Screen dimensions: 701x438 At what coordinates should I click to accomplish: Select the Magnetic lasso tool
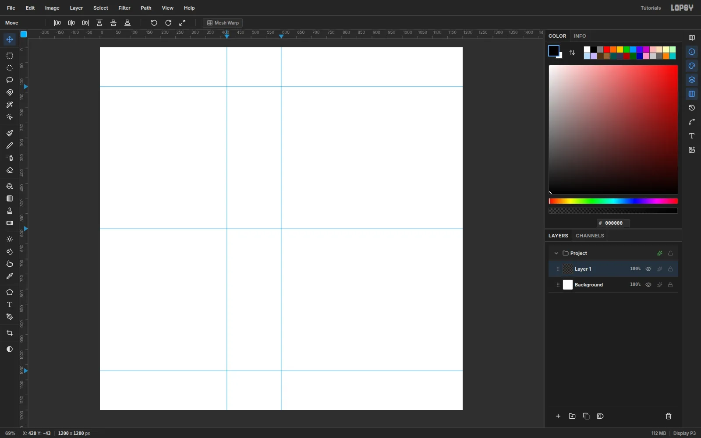(x=9, y=92)
